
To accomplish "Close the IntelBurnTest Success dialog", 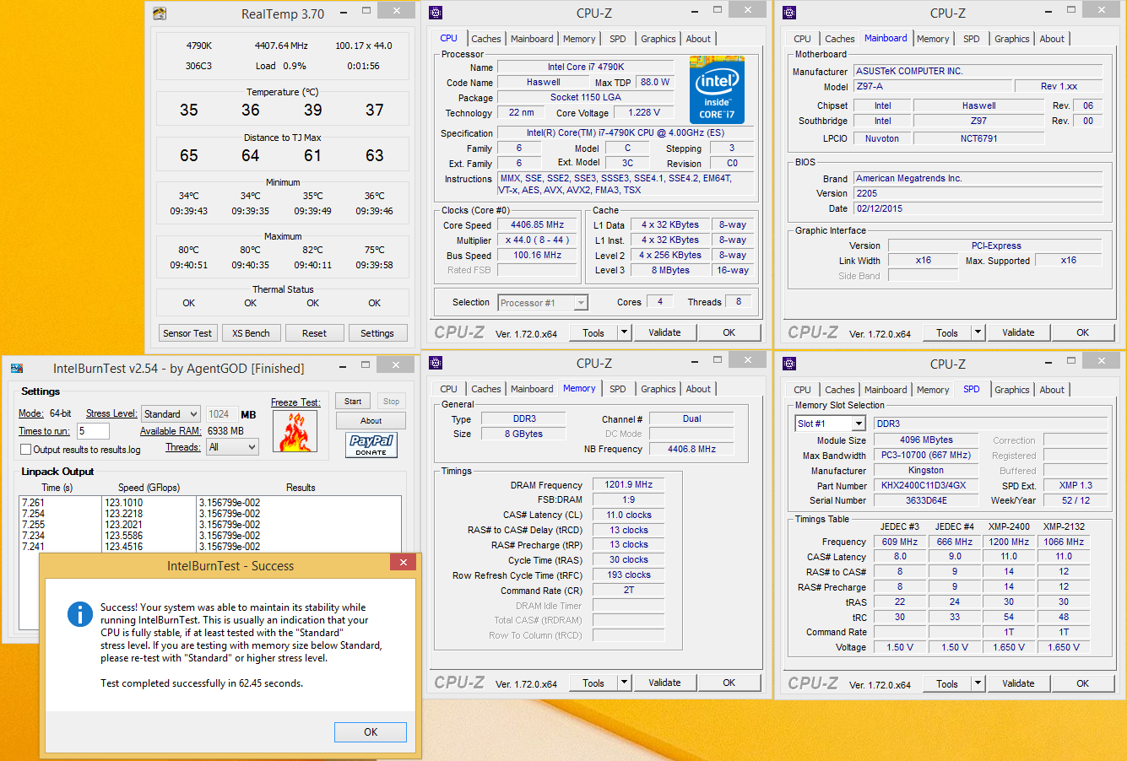I will [x=404, y=563].
